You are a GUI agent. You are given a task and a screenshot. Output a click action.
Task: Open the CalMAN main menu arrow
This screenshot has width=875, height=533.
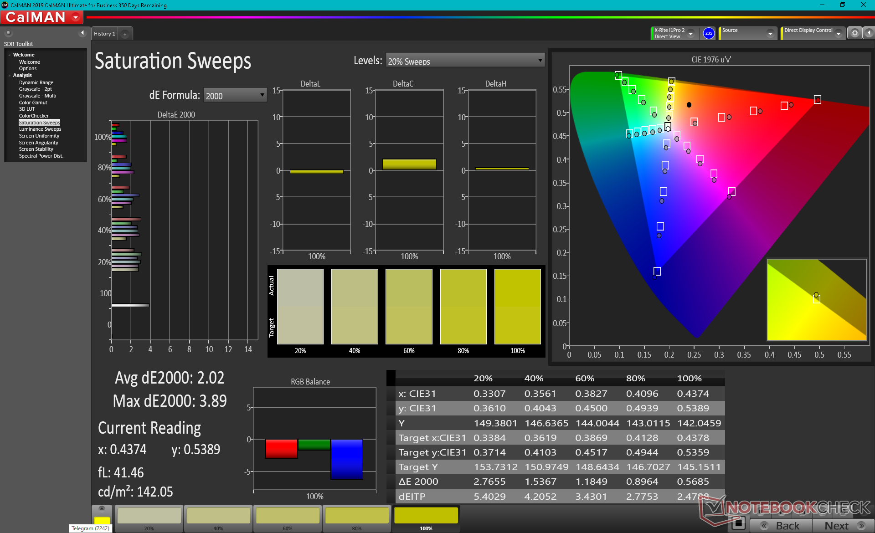pos(76,17)
